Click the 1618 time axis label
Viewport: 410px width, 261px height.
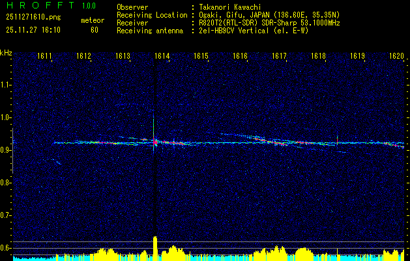tap(318, 55)
